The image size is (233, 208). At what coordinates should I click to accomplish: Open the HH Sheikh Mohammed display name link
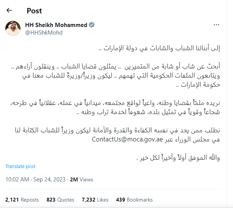click(56, 25)
